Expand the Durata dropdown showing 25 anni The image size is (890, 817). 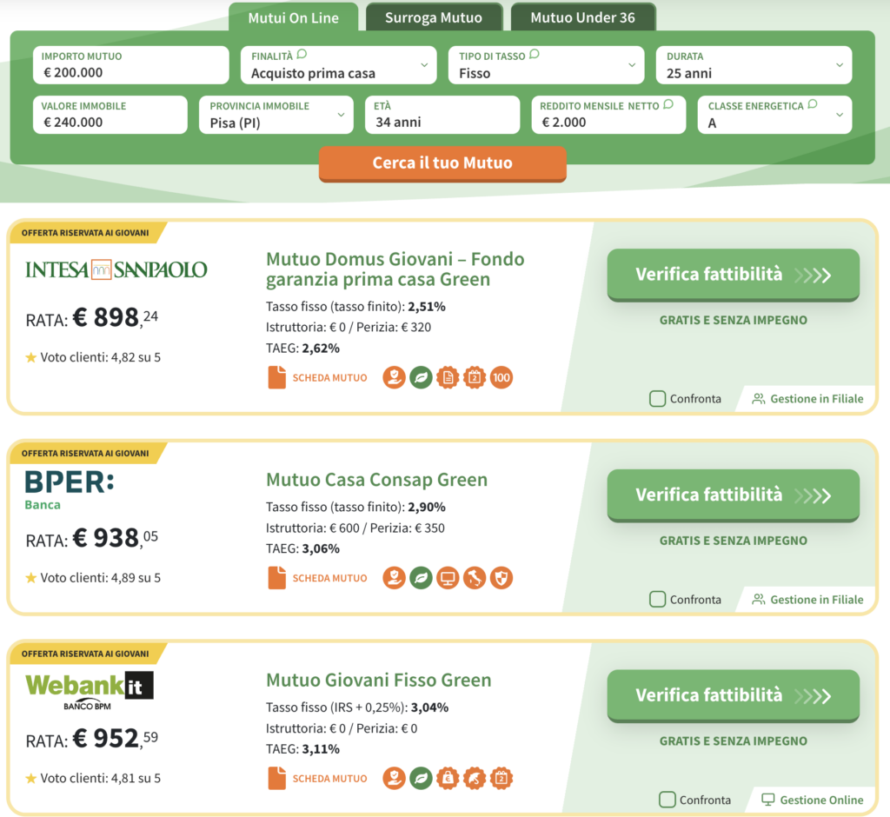click(754, 65)
